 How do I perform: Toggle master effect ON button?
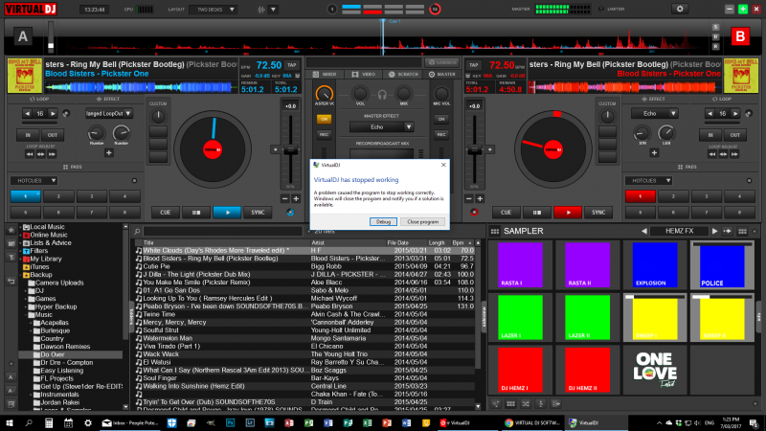[324, 119]
